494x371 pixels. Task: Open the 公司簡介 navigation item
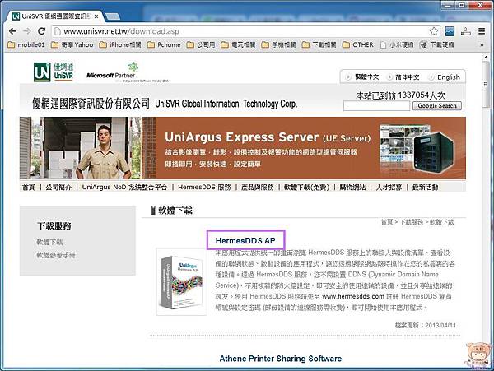tap(58, 188)
